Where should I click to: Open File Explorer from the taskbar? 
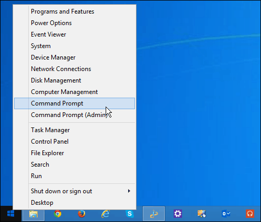click(33, 214)
